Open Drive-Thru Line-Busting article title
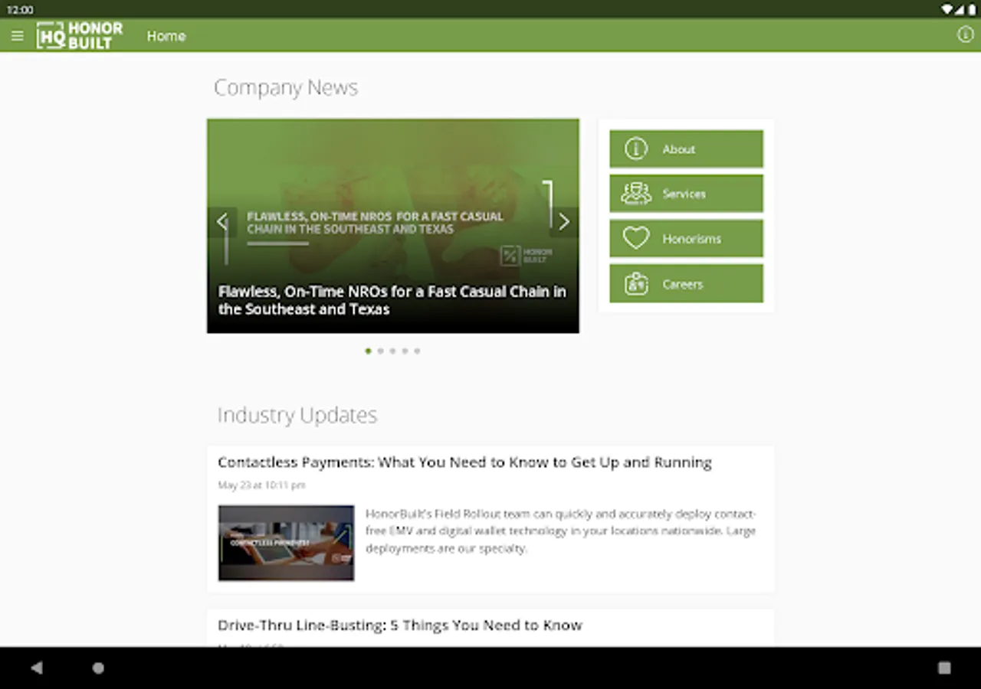 [x=400, y=625]
